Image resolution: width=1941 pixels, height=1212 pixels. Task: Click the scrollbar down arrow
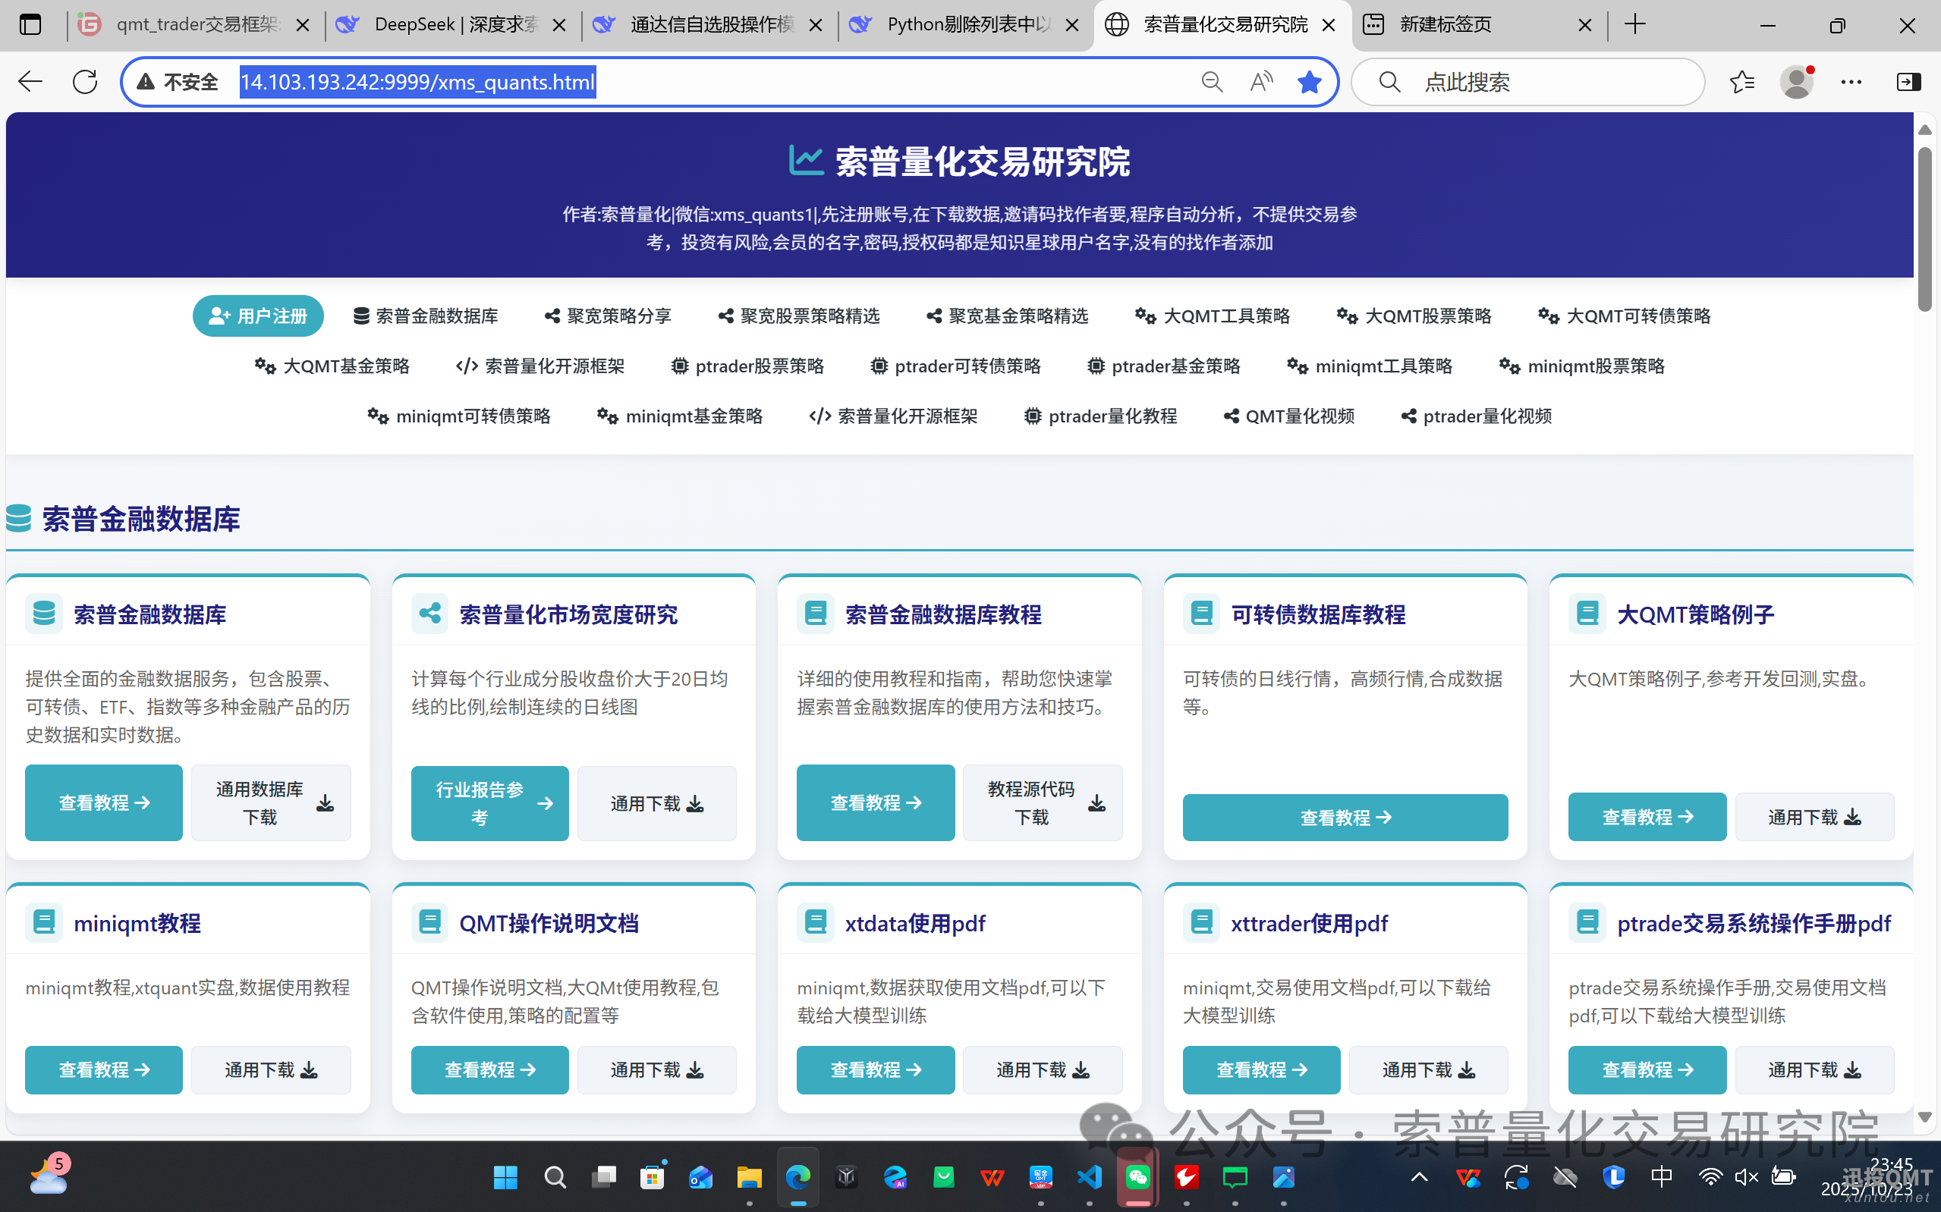1924,1116
